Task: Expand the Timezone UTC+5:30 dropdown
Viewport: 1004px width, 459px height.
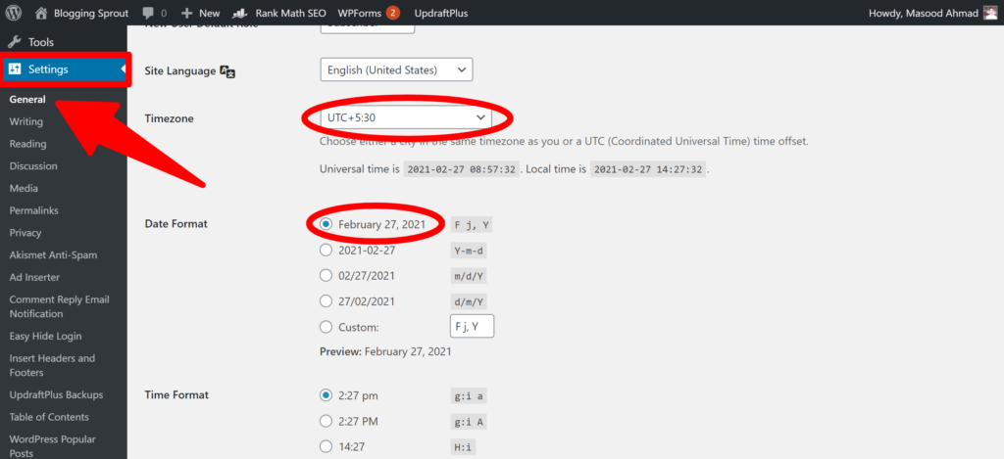Action: click(x=405, y=117)
